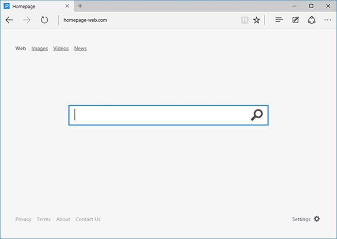Add page to favorites with star
Viewport: 337px width, 239px height.
(256, 20)
